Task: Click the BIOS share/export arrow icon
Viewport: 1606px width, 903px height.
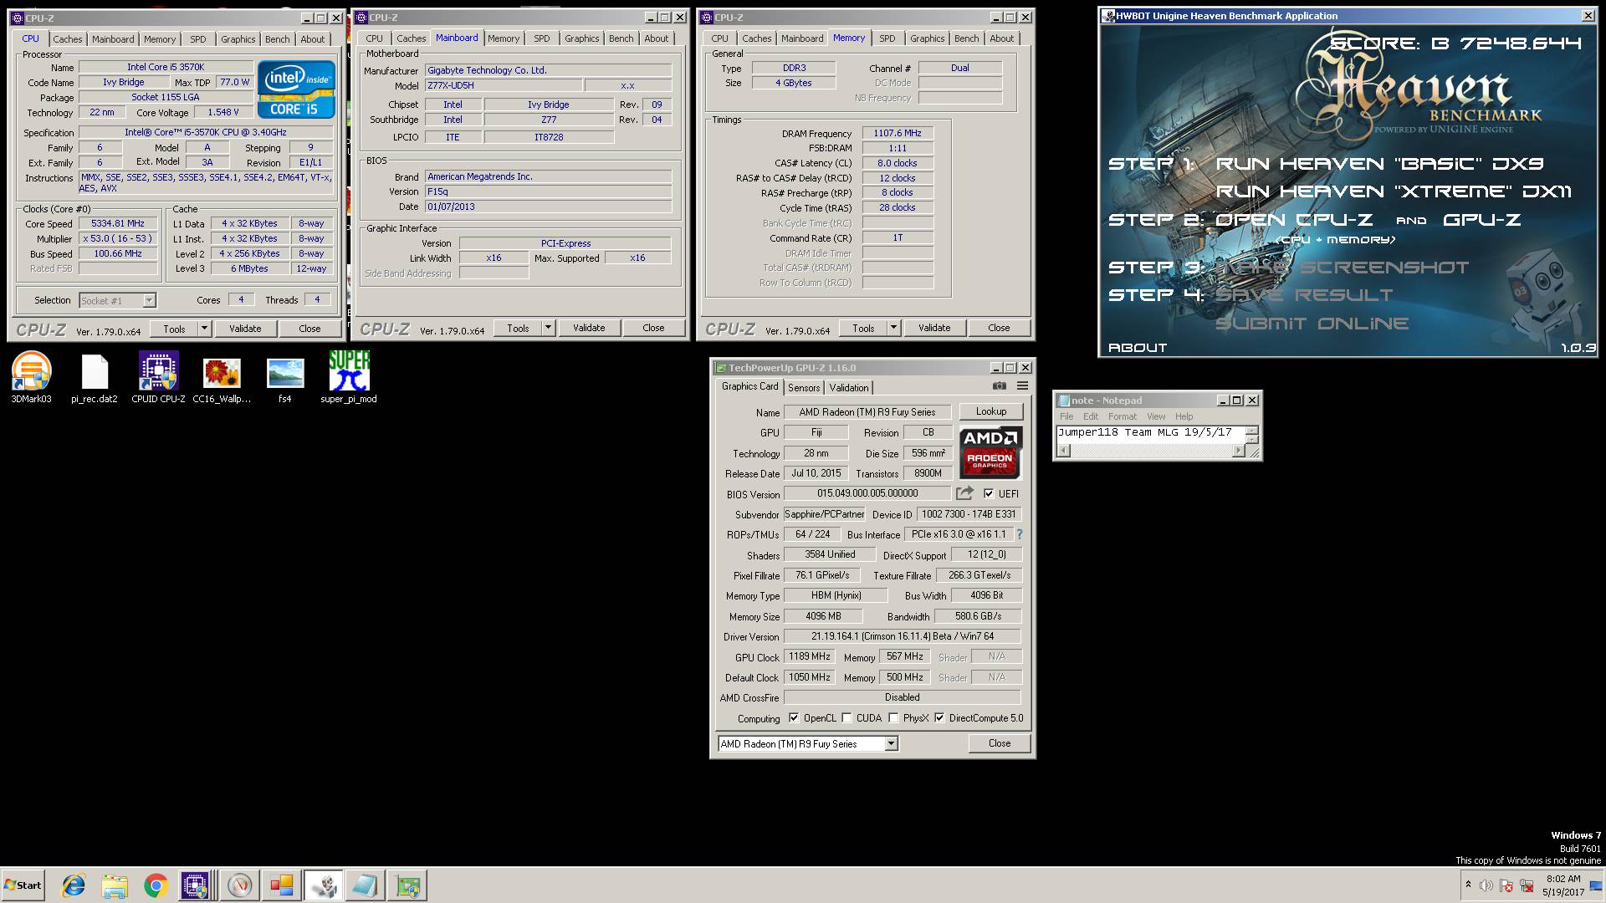Action: 965,493
